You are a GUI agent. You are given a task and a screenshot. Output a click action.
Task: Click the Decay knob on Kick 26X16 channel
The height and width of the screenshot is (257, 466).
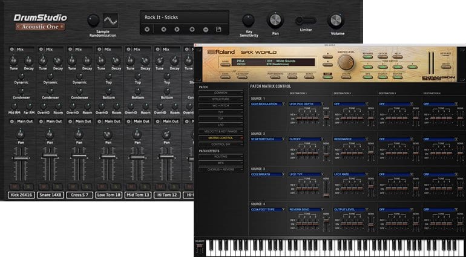(28, 60)
